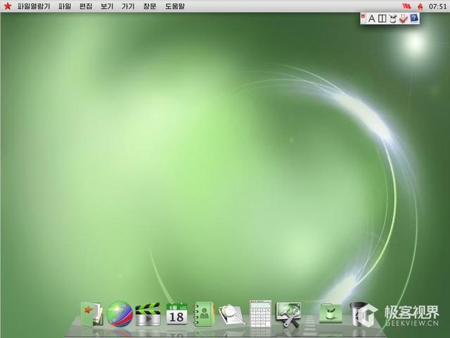
Task: Open the green applications folder
Action: coord(330,313)
